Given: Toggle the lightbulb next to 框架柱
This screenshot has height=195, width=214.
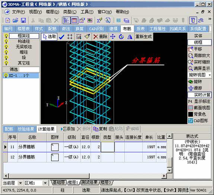Looking at the screenshot, I should (x=6, y=36).
